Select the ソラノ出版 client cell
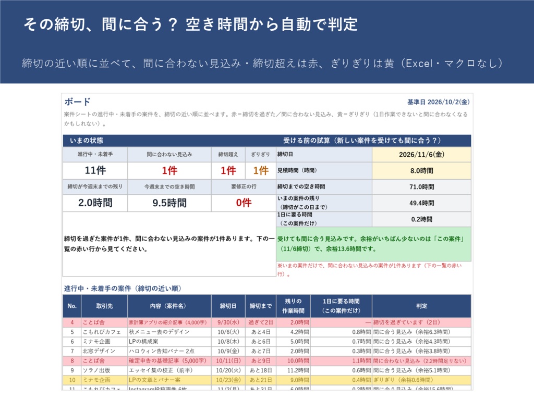This screenshot has width=534, height=400. [104, 370]
